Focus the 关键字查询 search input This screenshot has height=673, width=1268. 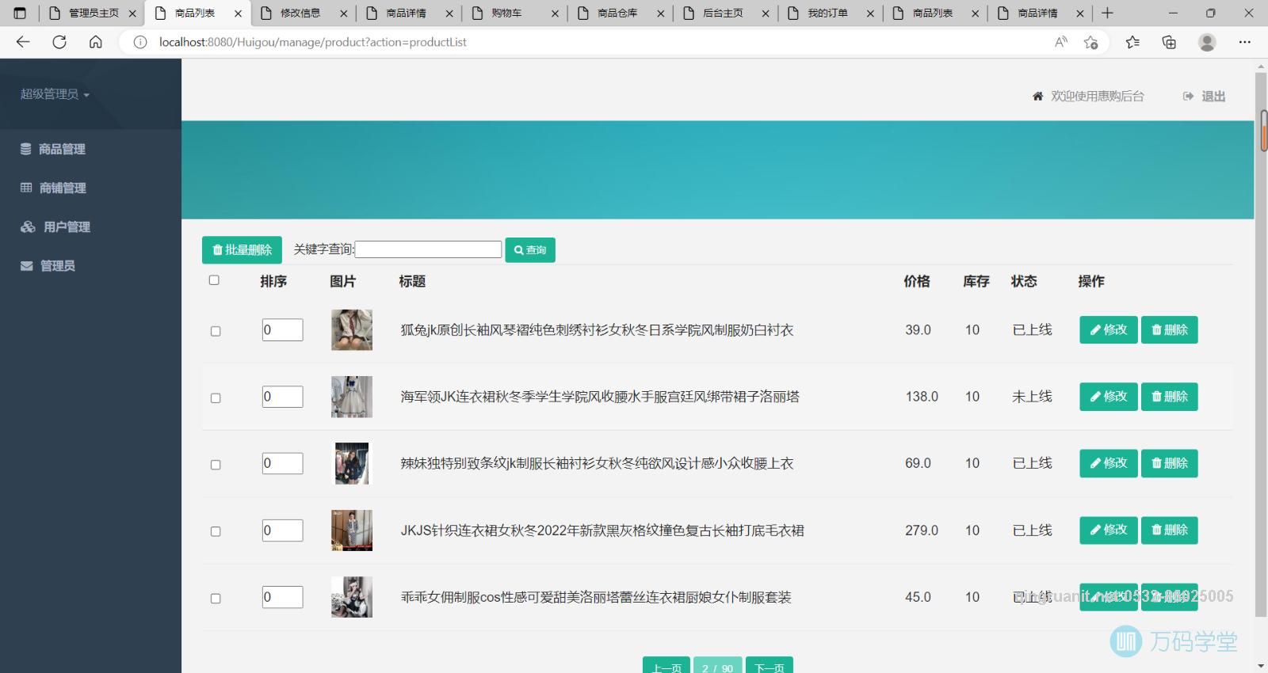428,249
